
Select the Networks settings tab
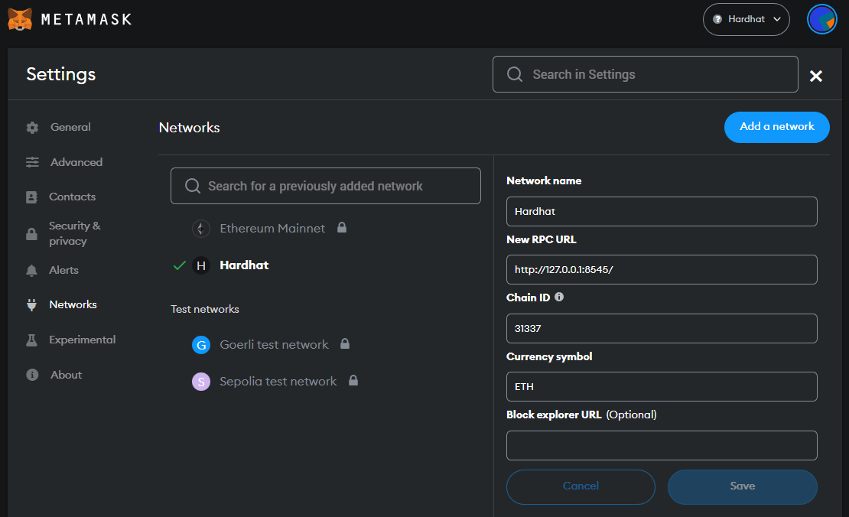pyautogui.click(x=73, y=304)
